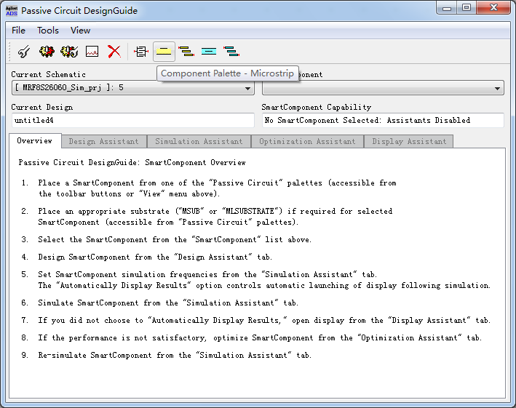Open the Microstrip component palette

pos(164,52)
